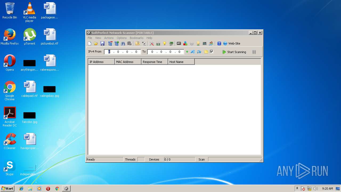Select the Mozilla Firefox desktop icon
Screen dimensions: 341x192
[x=10, y=37]
